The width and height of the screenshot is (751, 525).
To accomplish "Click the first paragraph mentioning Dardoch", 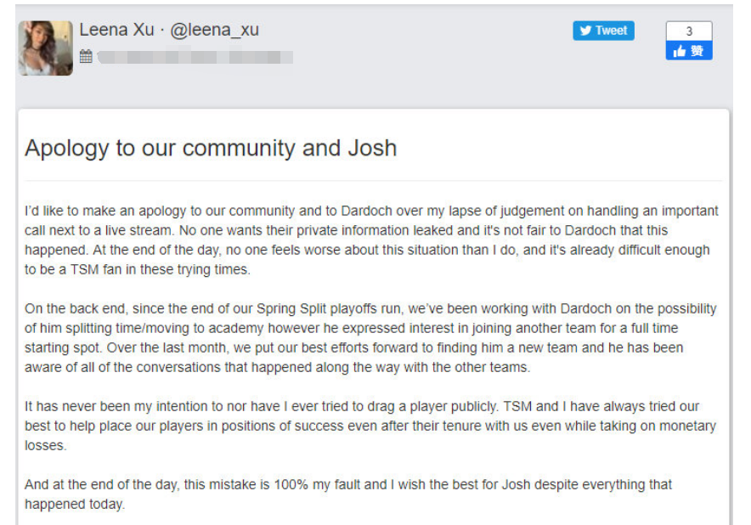I will (x=371, y=240).
